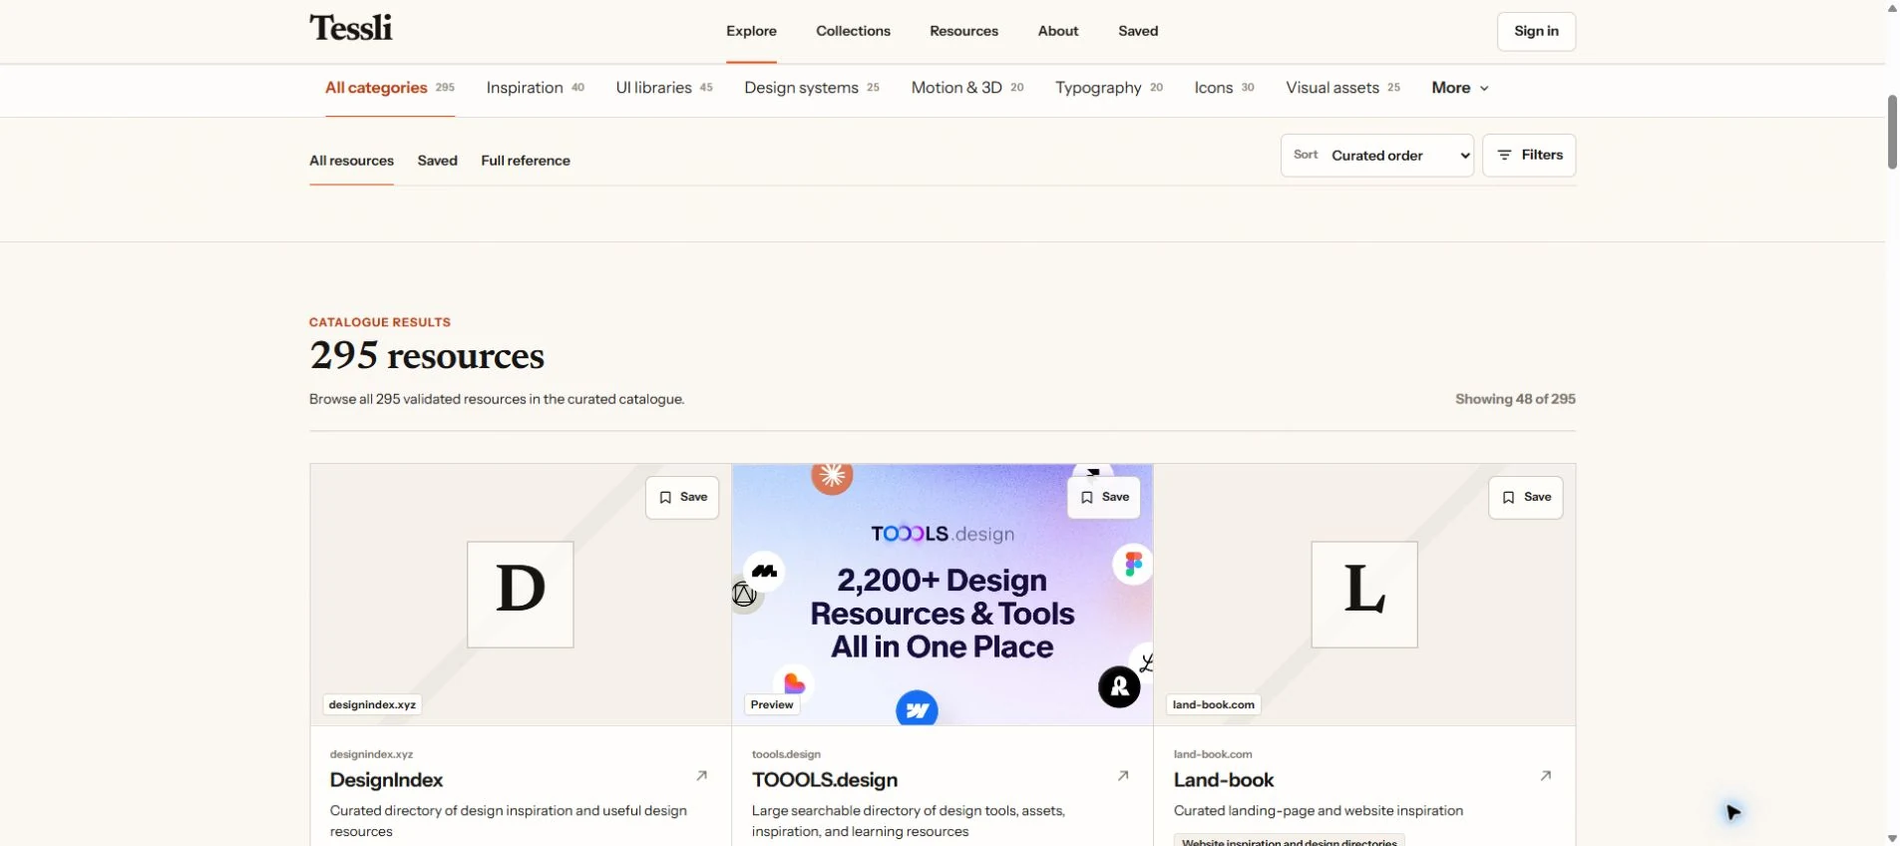The width and height of the screenshot is (1900, 846).
Task: Click the Tessli logo
Action: point(351,28)
